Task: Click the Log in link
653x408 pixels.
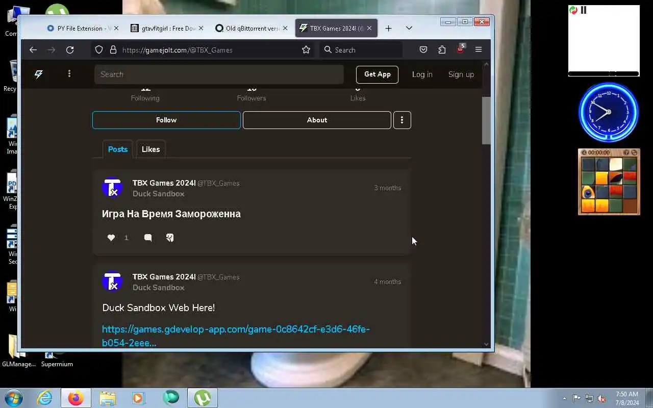Action: pyautogui.click(x=422, y=74)
